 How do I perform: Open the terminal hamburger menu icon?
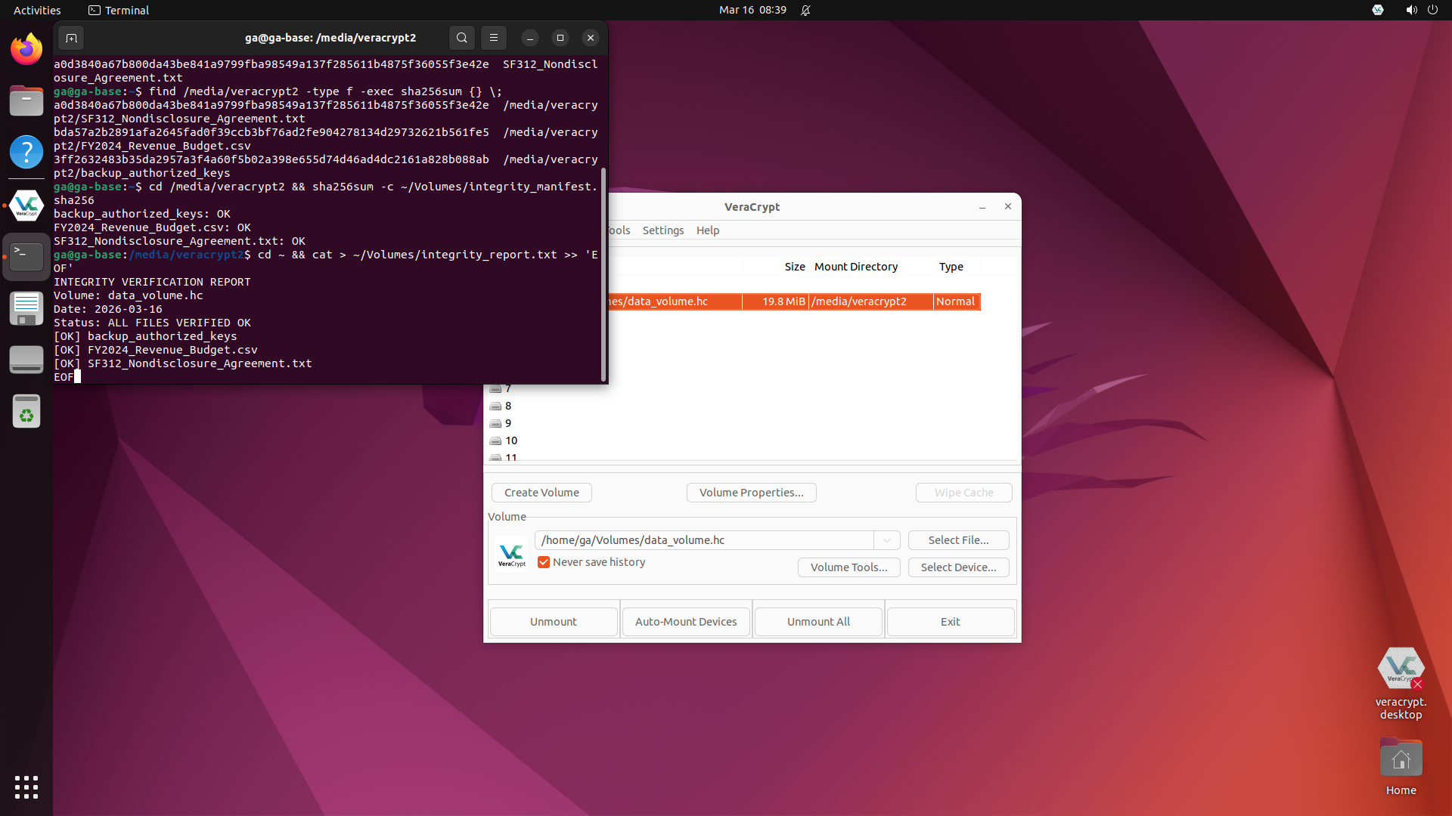point(494,38)
